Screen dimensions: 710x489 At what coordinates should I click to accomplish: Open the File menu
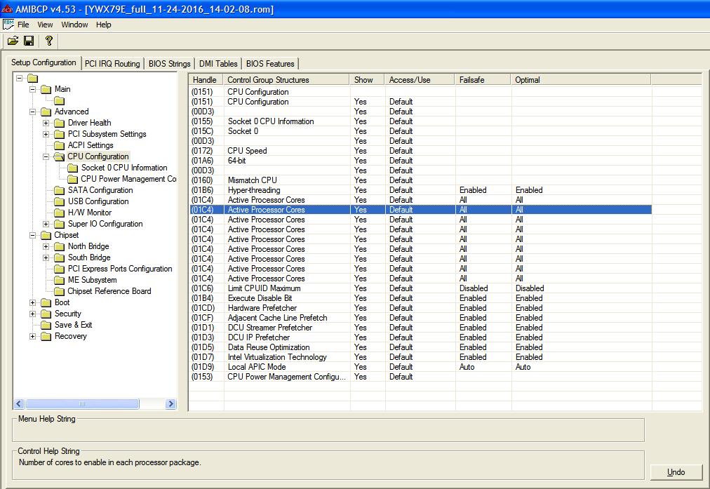coord(23,25)
